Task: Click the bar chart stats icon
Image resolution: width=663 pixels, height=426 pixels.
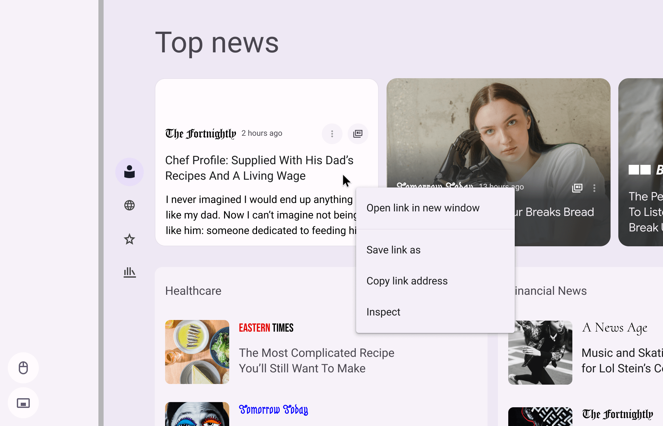Action: click(129, 272)
